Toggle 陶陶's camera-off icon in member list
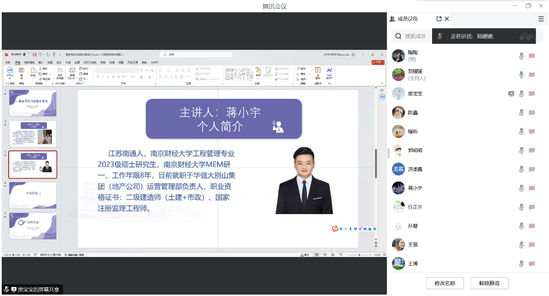The height and width of the screenshot is (296, 549). [x=532, y=56]
